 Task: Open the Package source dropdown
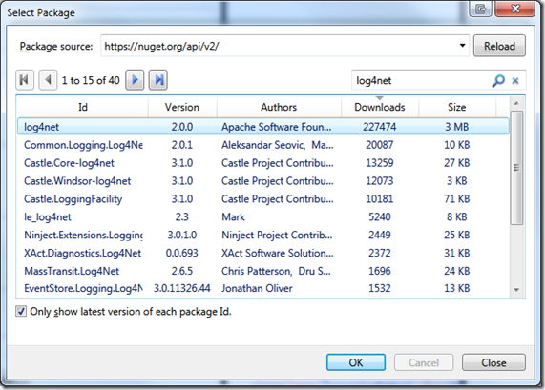click(x=462, y=46)
